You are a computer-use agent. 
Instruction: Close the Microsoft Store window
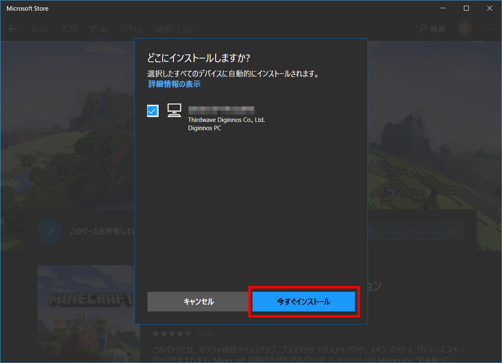click(x=490, y=8)
